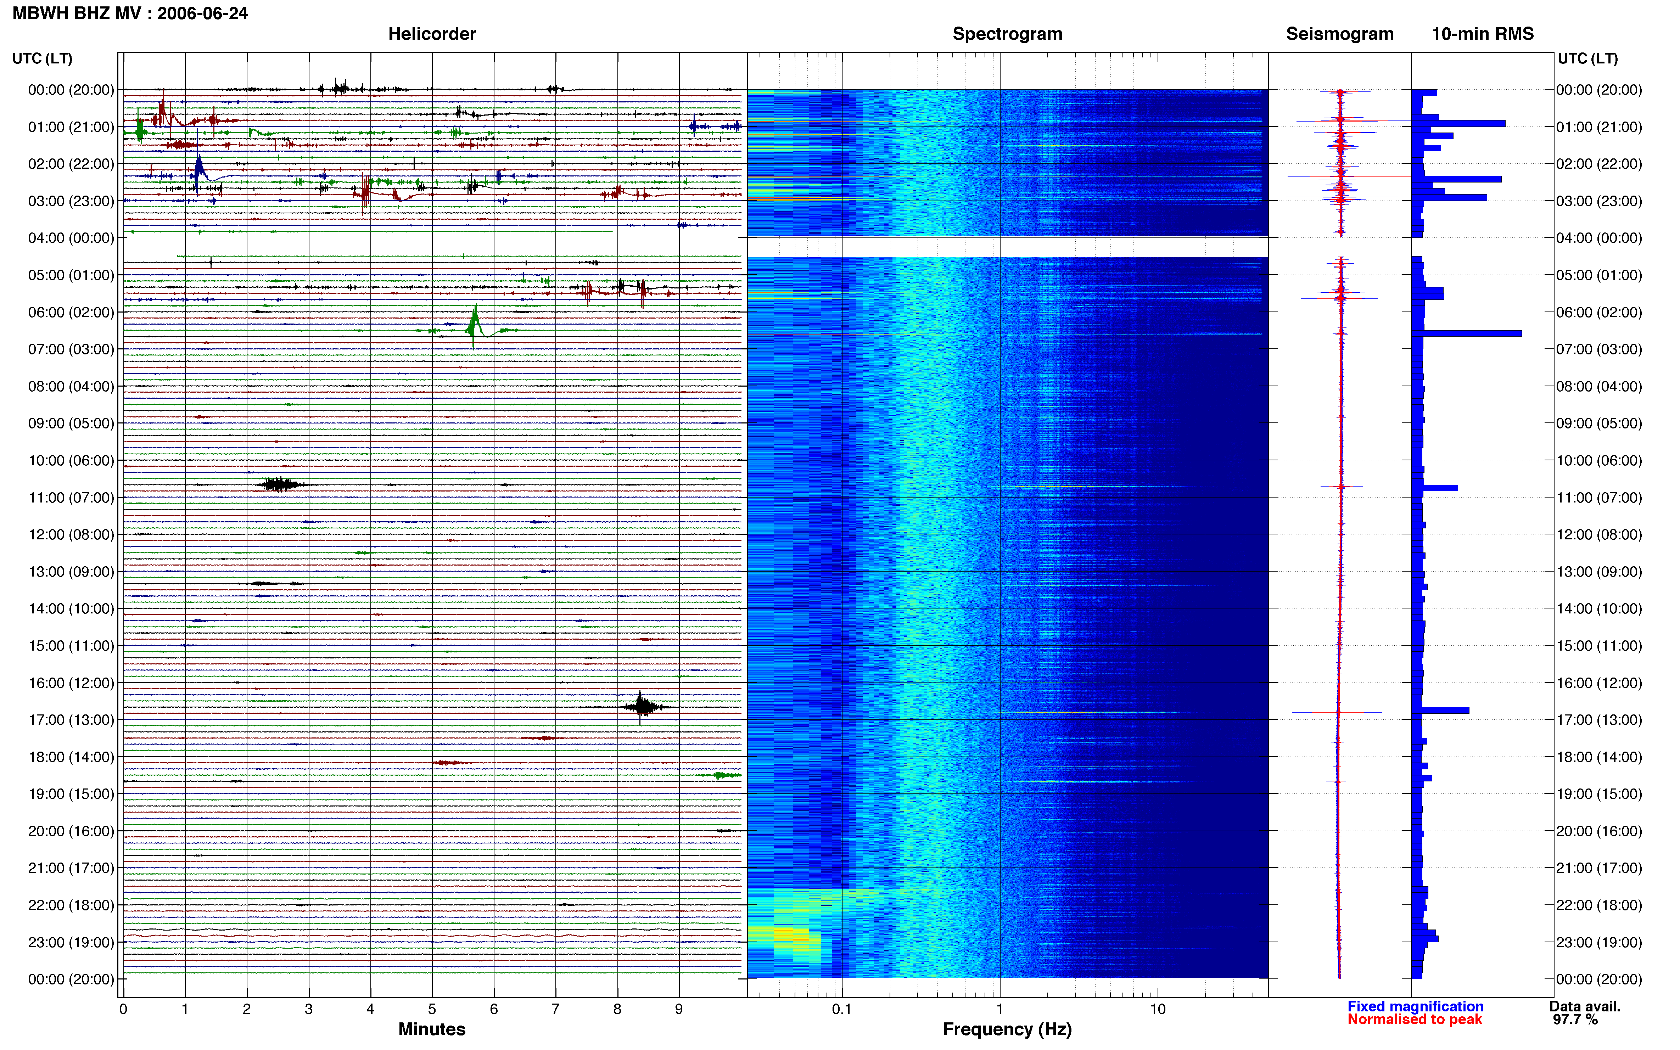Click the 'Minutes' x-axis label
1680x1050 pixels.
point(432,1029)
